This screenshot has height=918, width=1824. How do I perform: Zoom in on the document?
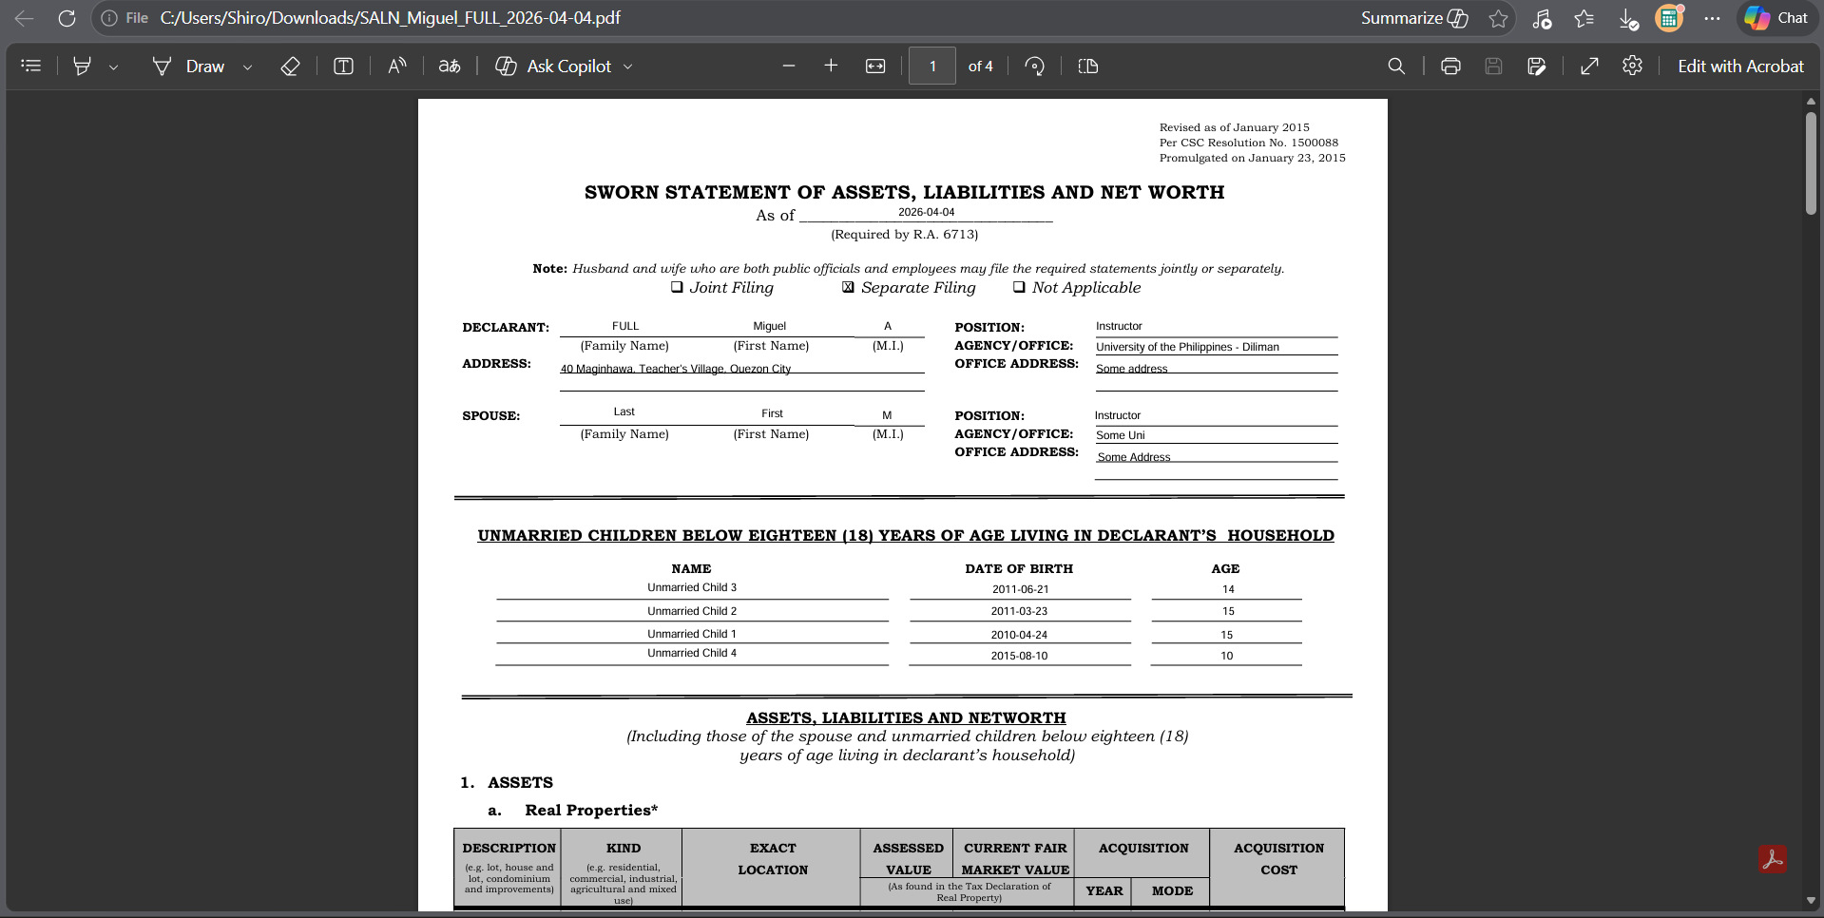[831, 66]
